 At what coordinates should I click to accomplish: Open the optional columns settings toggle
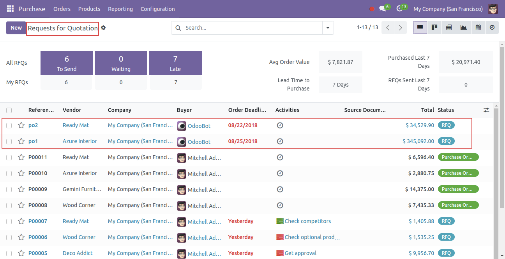click(486, 110)
